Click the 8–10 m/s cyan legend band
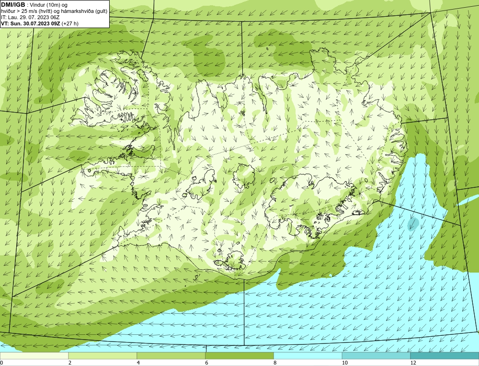Image resolution: width=479 pixels, height=366 pixels. click(x=308, y=356)
